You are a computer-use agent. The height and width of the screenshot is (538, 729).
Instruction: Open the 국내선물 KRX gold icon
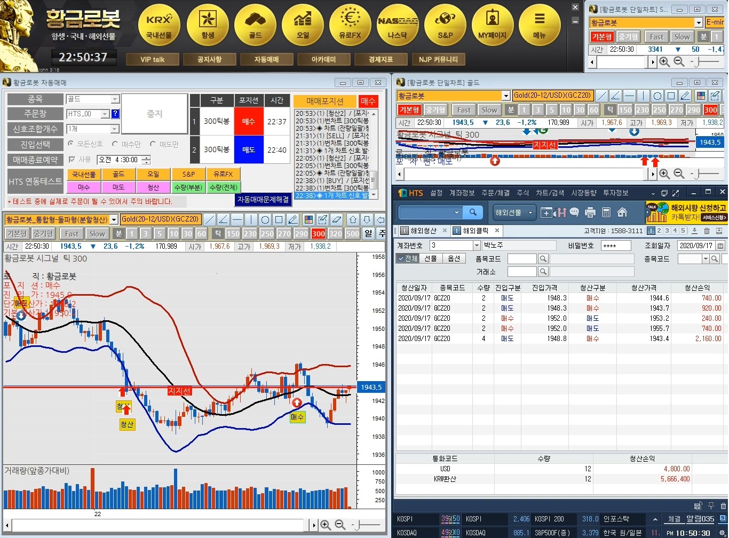159,25
